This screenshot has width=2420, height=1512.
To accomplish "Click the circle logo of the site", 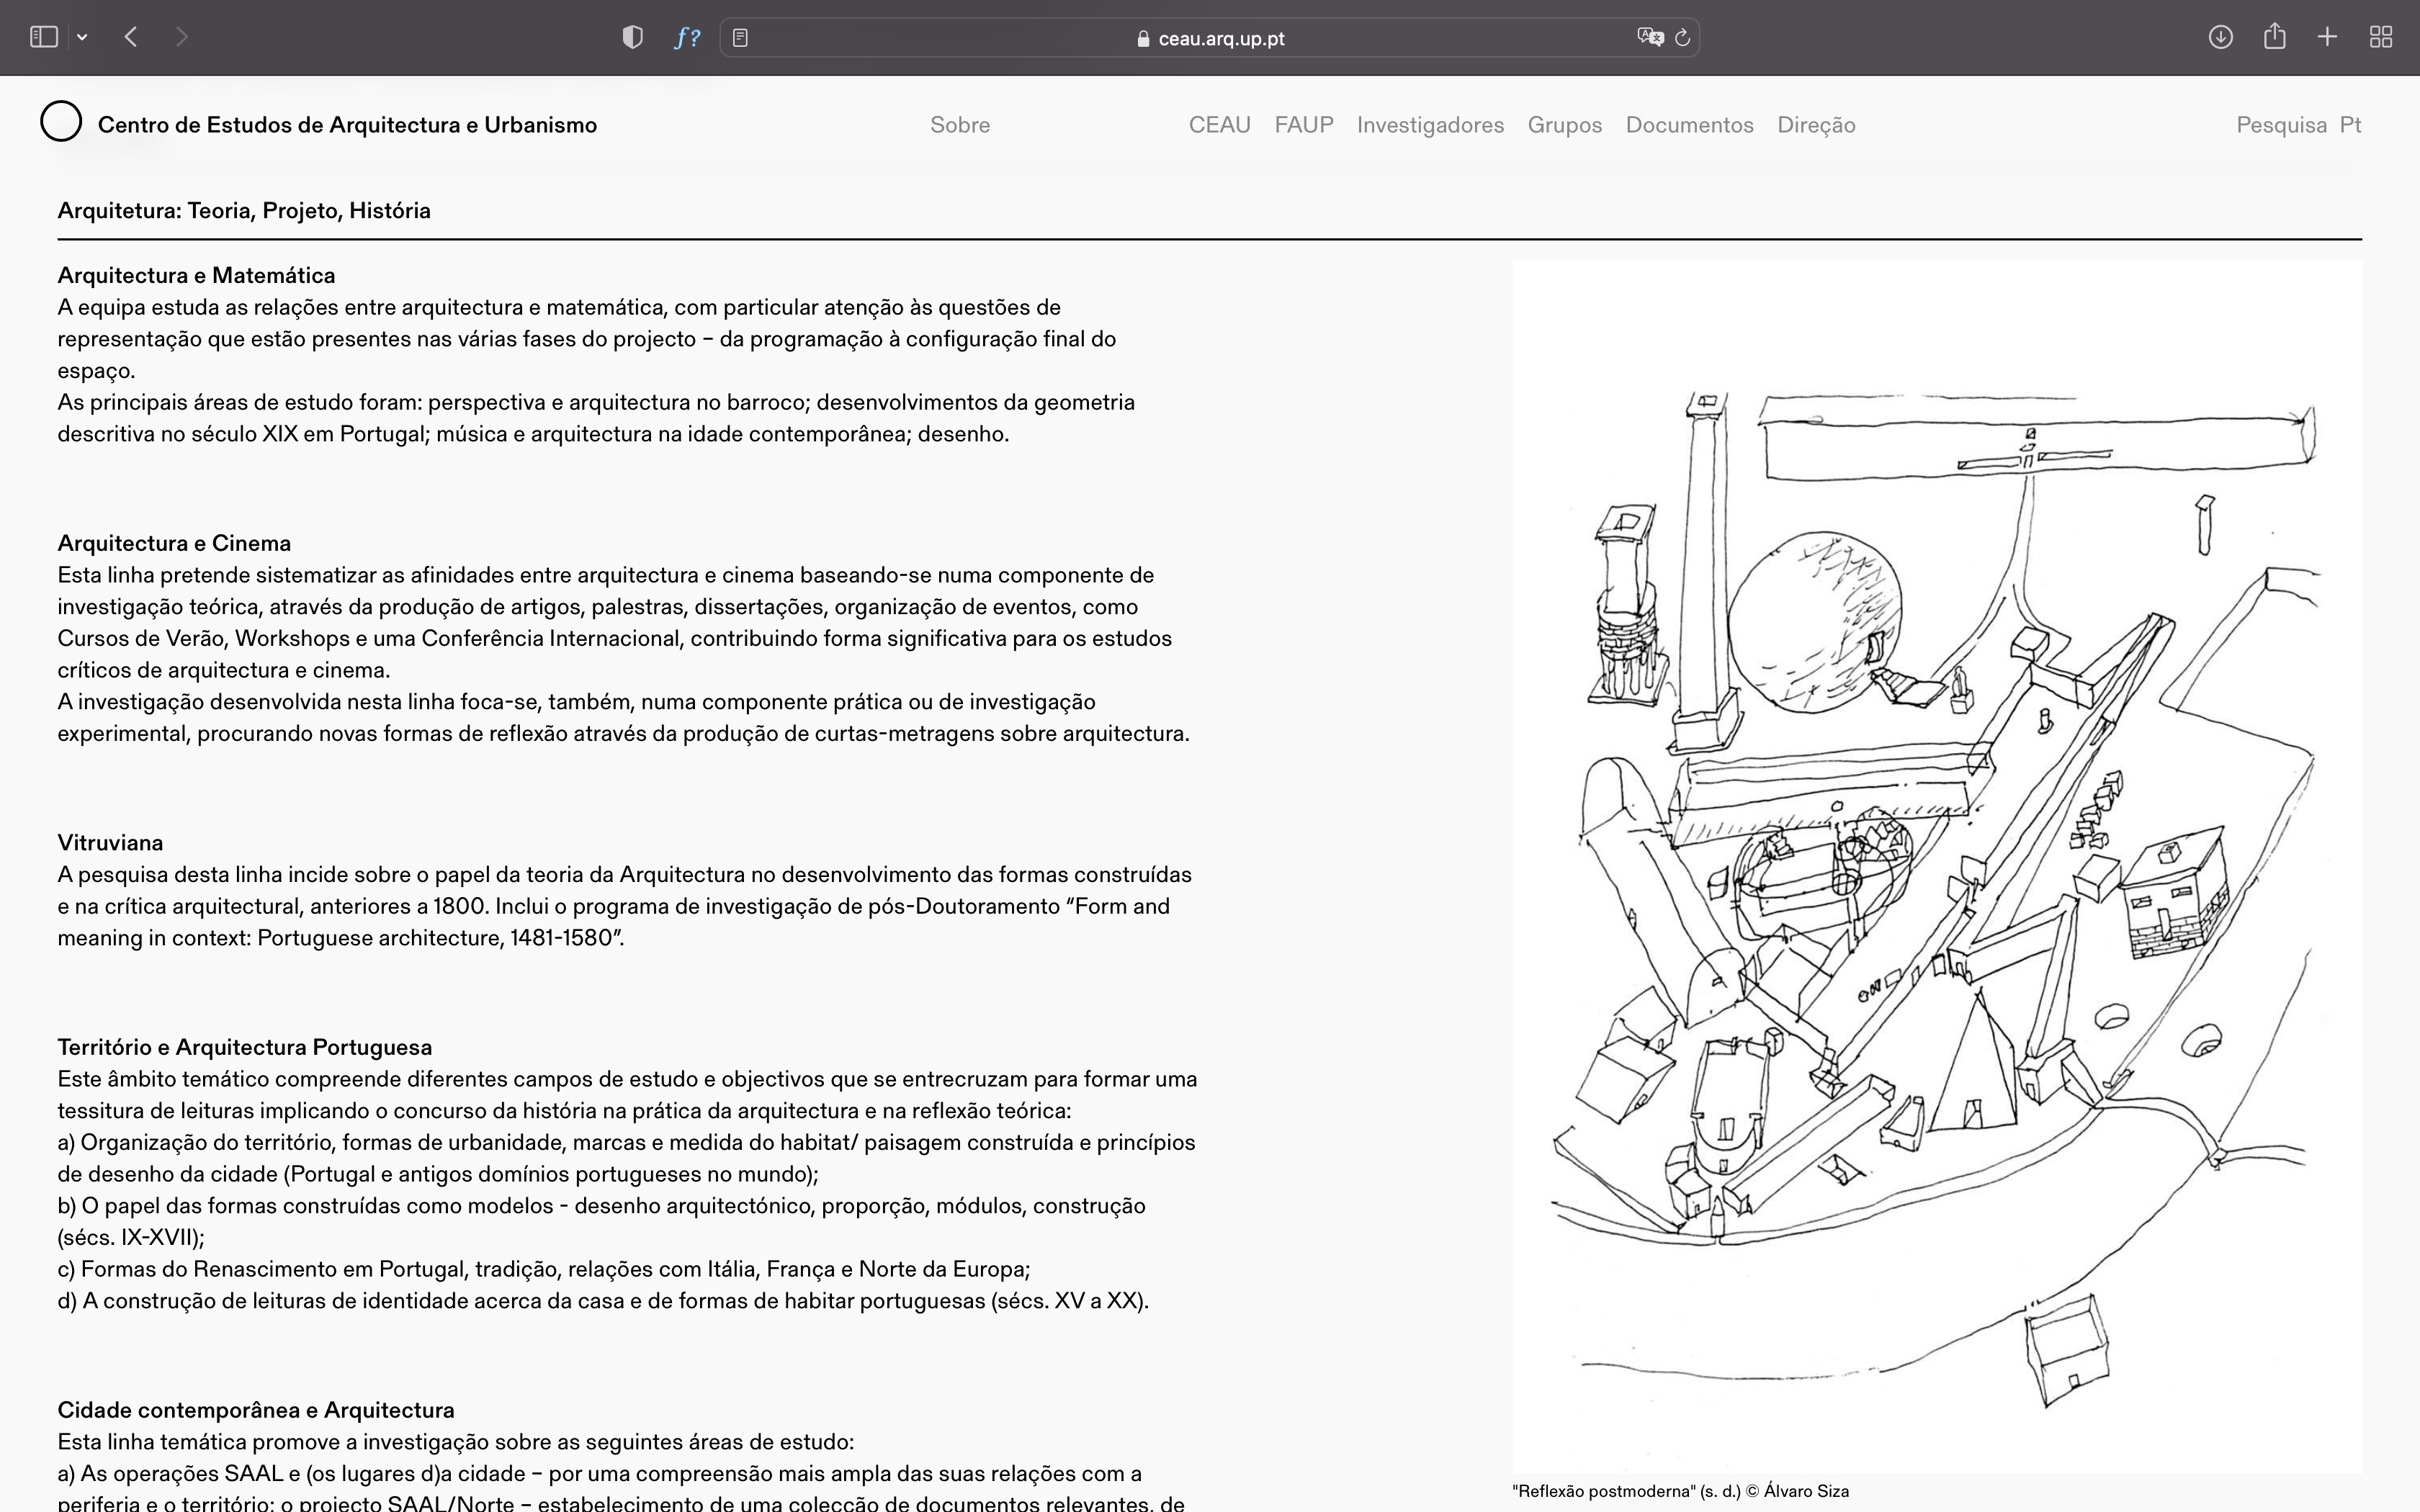I will click(x=61, y=121).
